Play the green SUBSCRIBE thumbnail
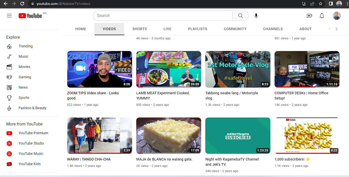Viewport: 349px width, 177px height. click(238, 136)
